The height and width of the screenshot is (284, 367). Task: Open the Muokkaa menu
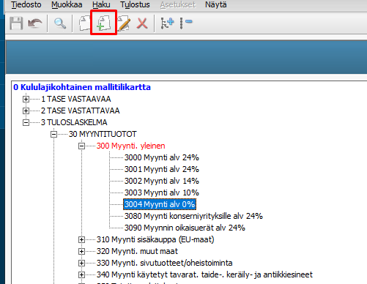point(67,4)
